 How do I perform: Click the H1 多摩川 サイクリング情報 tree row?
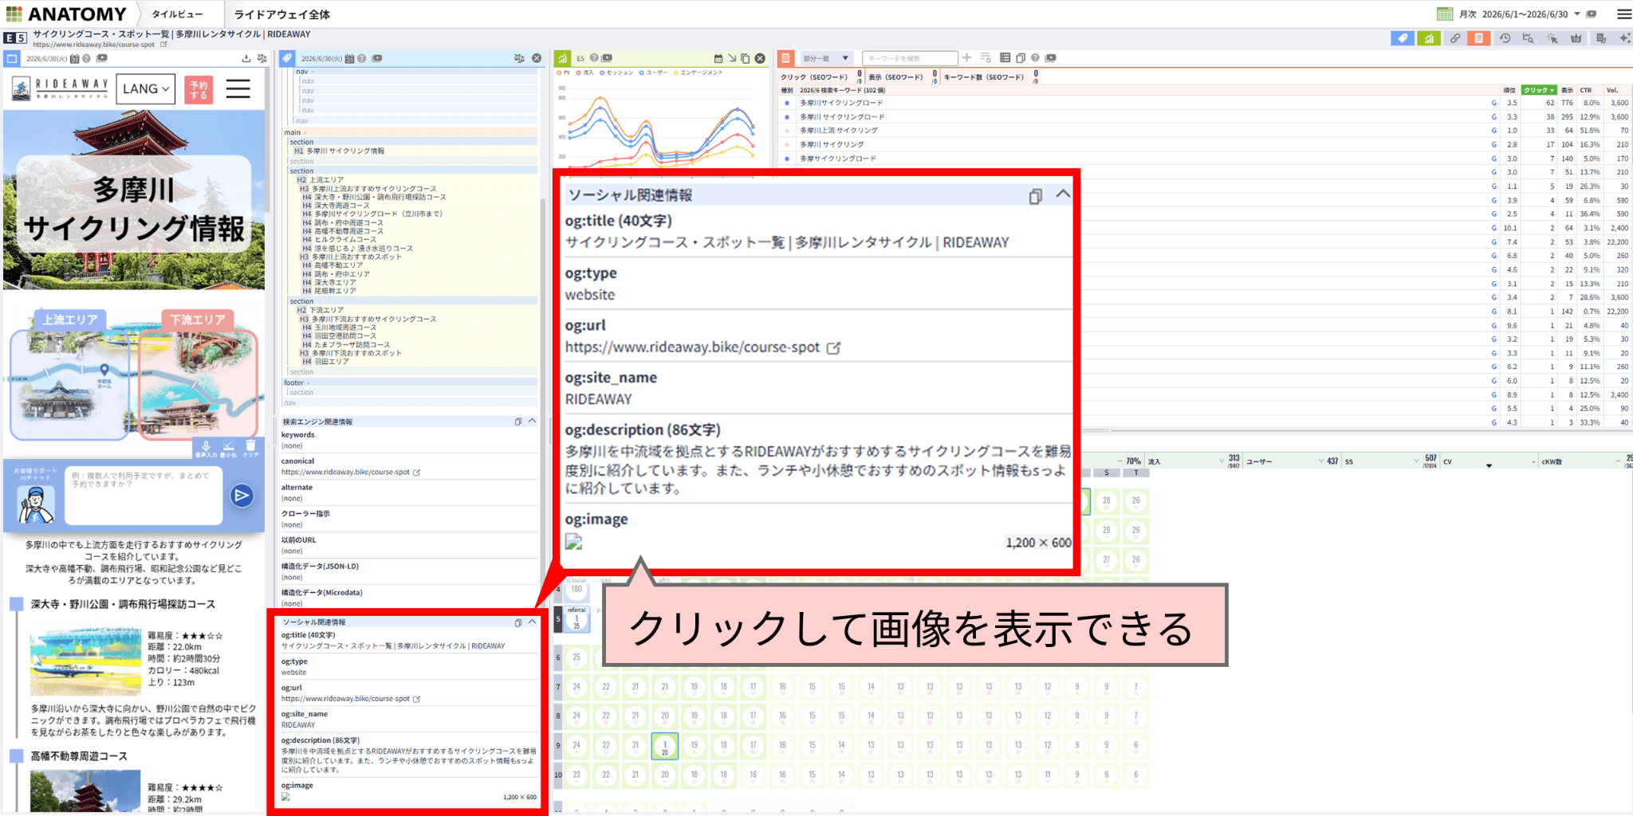(412, 151)
